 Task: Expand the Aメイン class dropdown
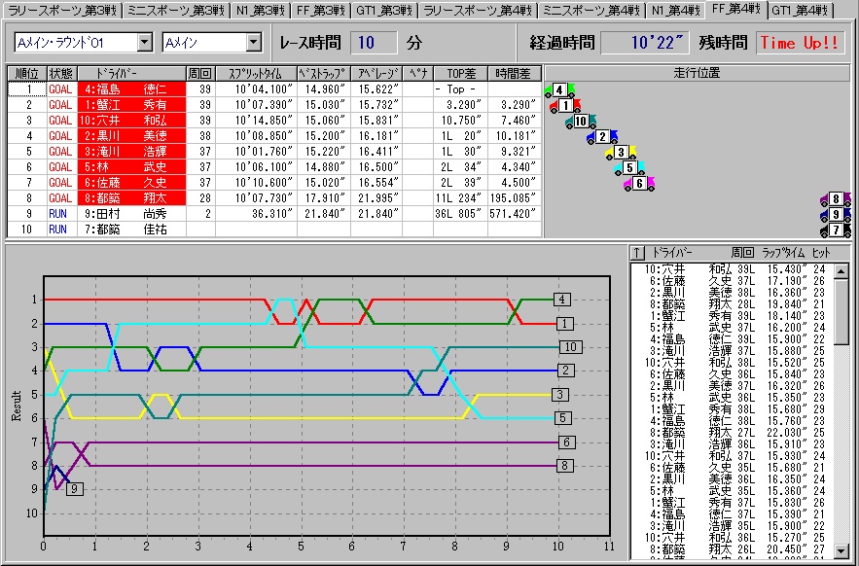[253, 43]
